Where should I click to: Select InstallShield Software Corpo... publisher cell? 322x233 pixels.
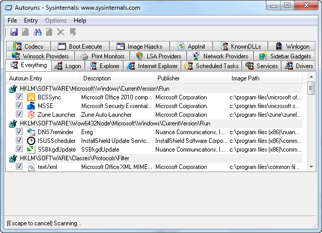[191, 141]
